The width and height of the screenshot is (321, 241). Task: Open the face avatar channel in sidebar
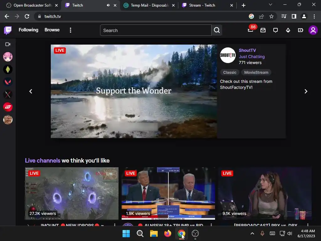tap(8, 120)
